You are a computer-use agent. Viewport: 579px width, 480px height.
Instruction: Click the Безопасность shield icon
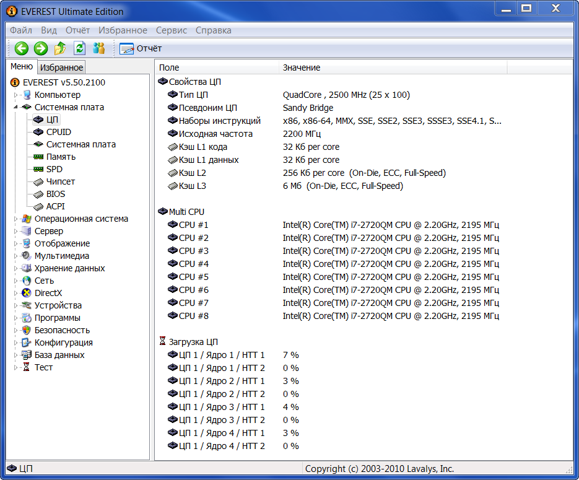[27, 330]
